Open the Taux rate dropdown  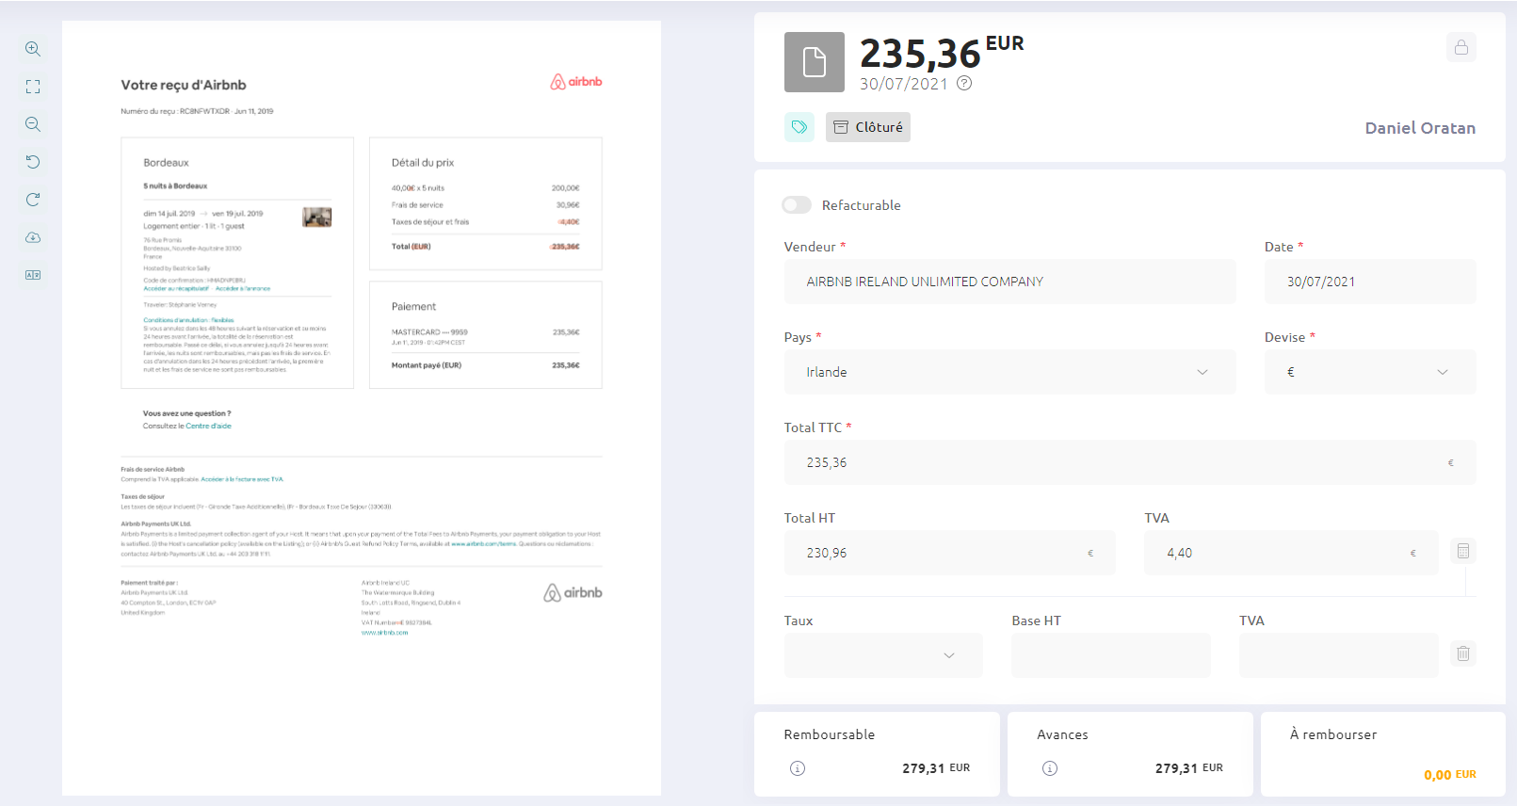point(883,655)
